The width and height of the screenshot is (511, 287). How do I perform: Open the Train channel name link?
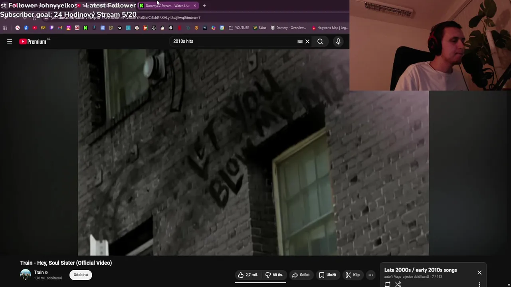pos(39,272)
